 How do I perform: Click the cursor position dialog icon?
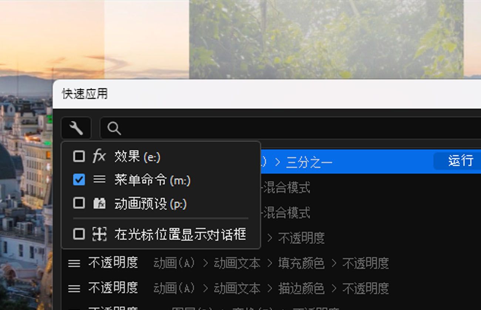point(99,234)
